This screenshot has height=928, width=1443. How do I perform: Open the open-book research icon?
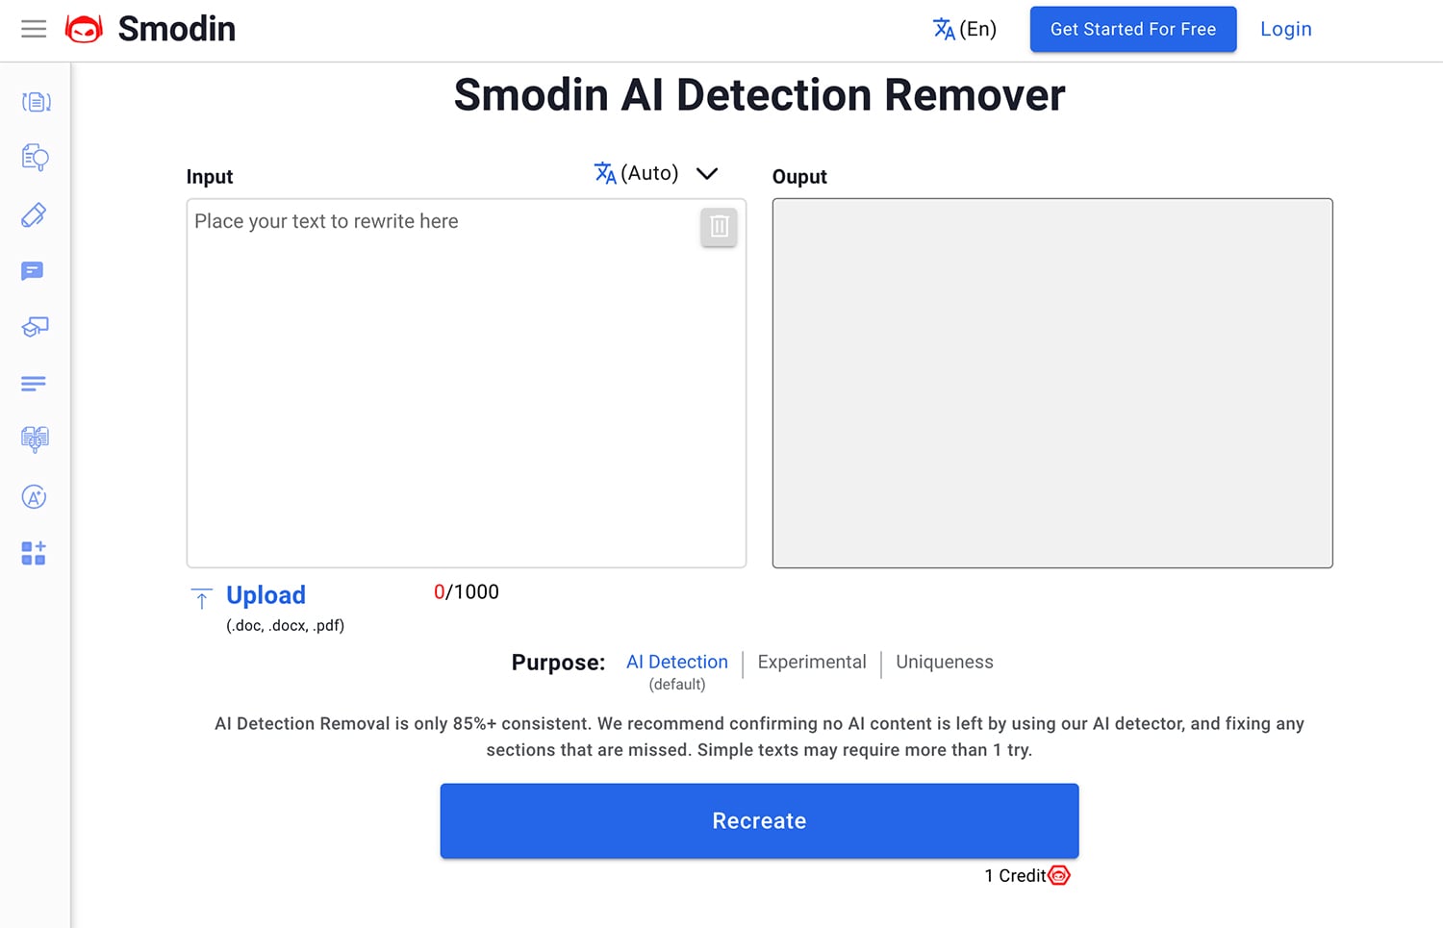[x=35, y=439]
